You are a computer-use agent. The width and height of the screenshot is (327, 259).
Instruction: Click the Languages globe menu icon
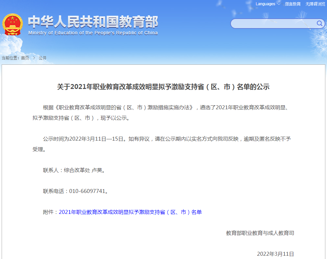click(279, 4)
